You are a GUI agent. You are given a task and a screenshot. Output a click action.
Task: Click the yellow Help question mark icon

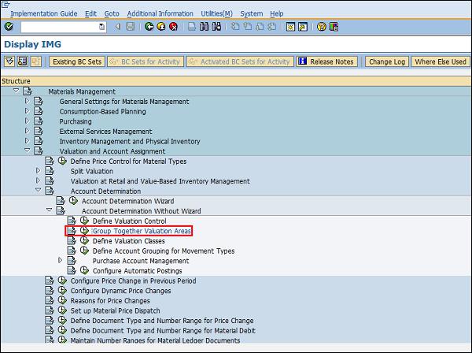(321, 27)
